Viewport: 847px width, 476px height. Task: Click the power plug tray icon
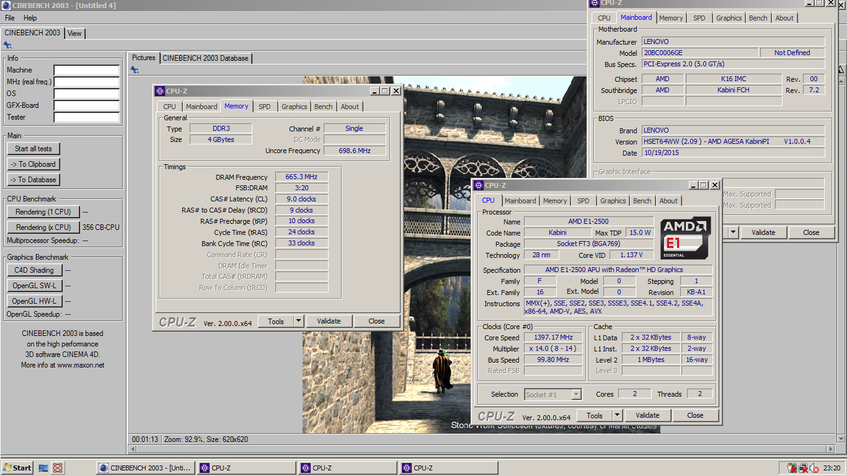click(x=791, y=468)
